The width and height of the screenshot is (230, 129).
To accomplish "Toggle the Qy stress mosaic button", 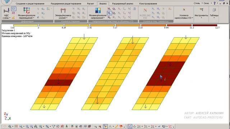I will pos(114,13).
